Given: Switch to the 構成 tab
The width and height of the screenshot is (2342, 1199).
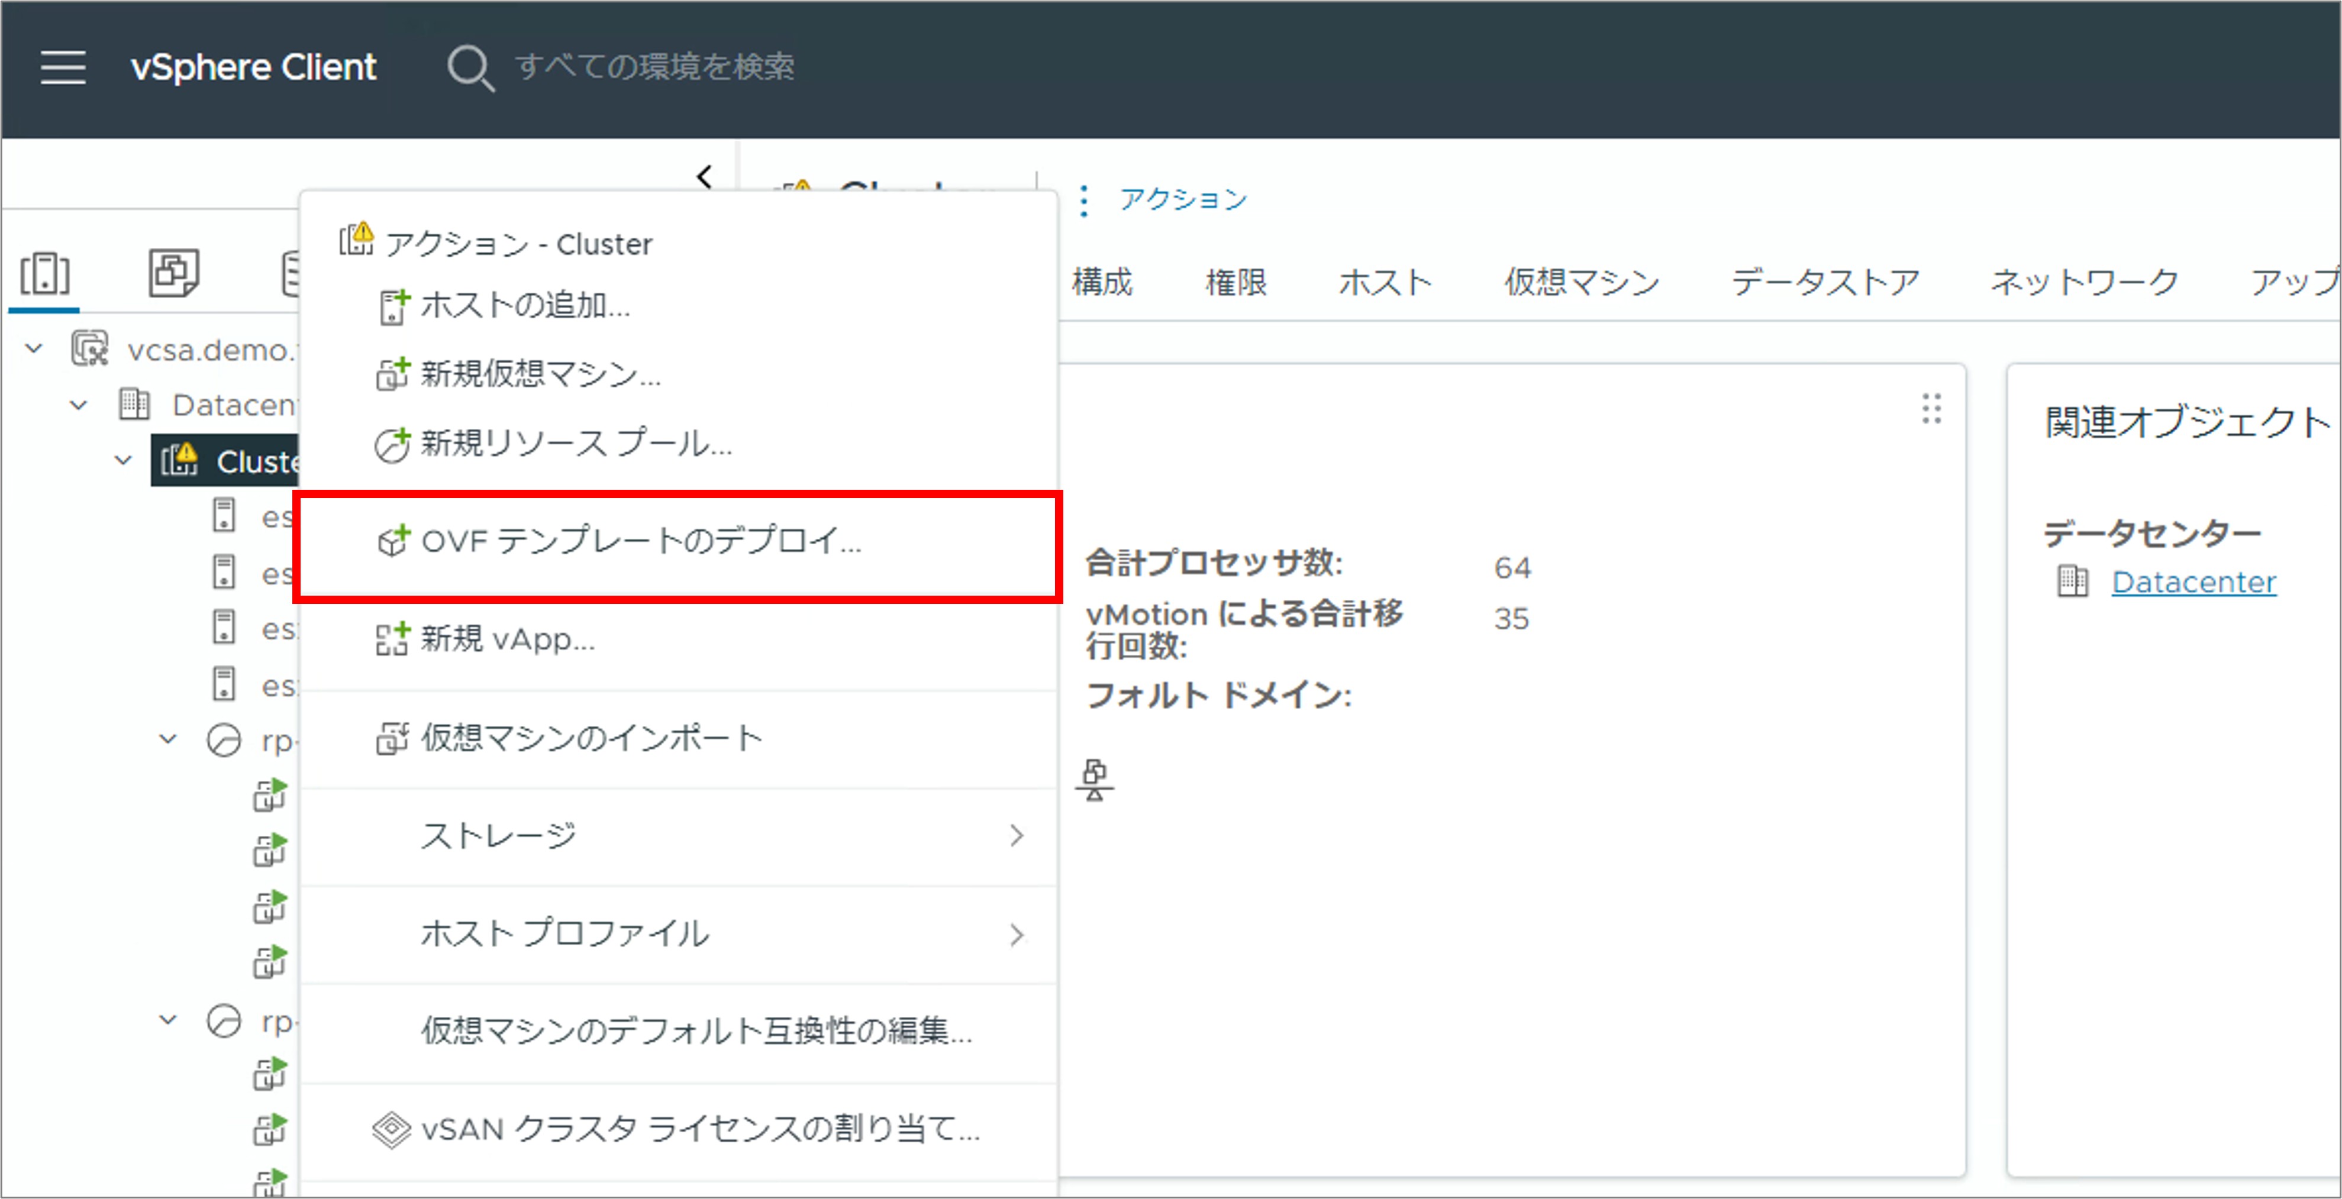Looking at the screenshot, I should pos(1103,282).
